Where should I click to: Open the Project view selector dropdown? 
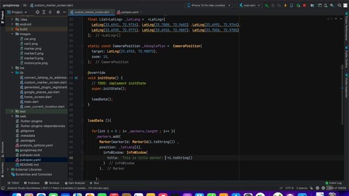coord(17,12)
